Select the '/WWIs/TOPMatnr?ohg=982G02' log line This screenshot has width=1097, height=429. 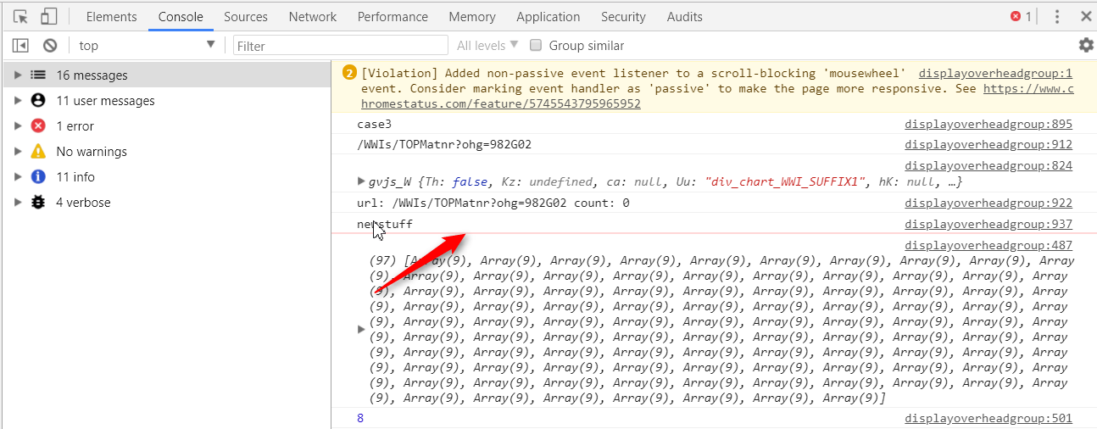pos(444,145)
